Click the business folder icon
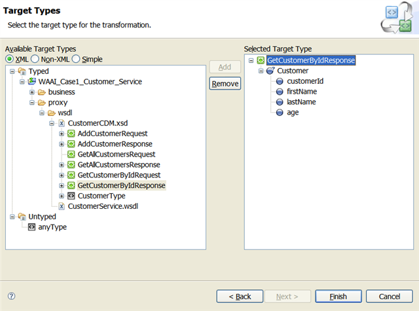This screenshot has height=311, width=419. point(41,92)
